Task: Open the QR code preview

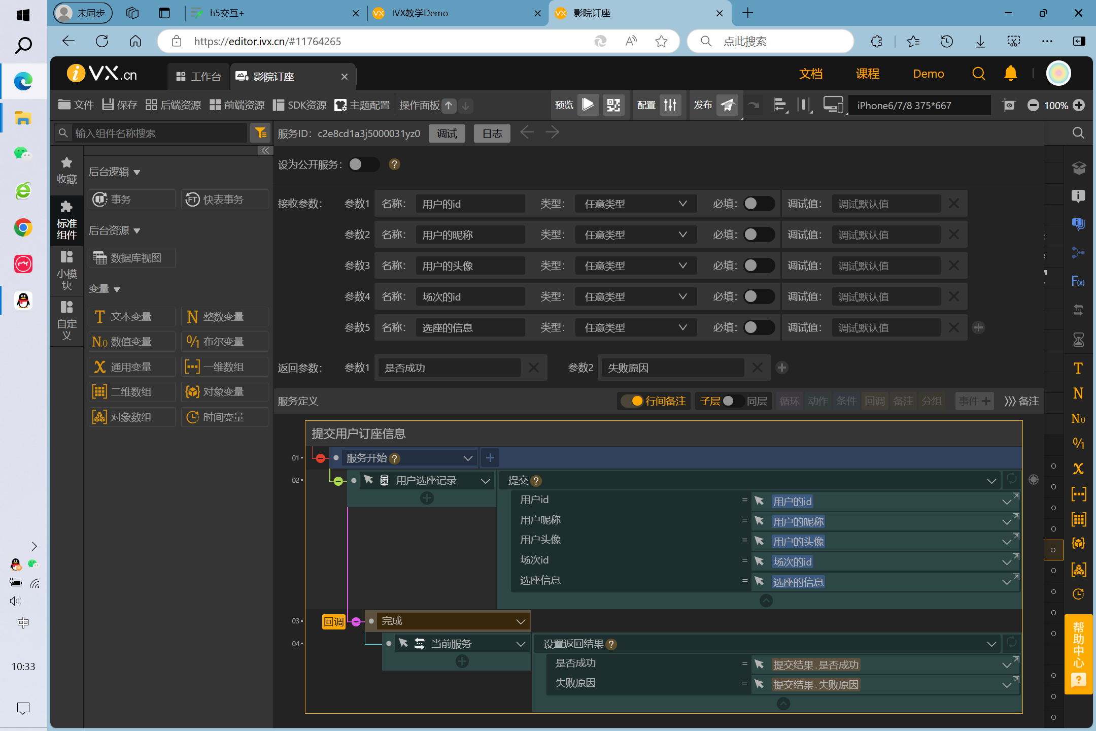Action: coord(613,105)
